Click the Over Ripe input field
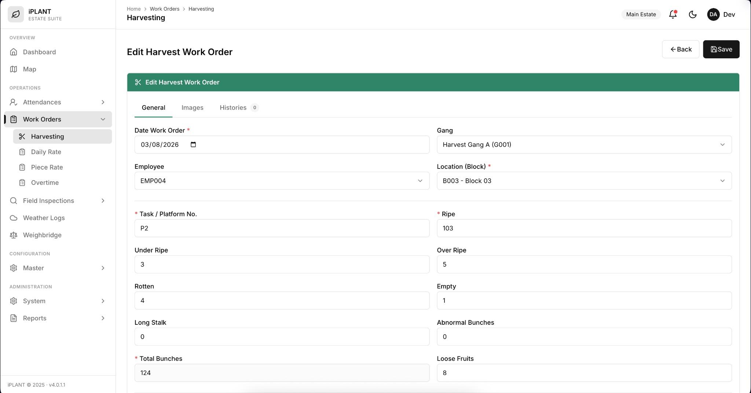751x393 pixels. [x=584, y=265]
